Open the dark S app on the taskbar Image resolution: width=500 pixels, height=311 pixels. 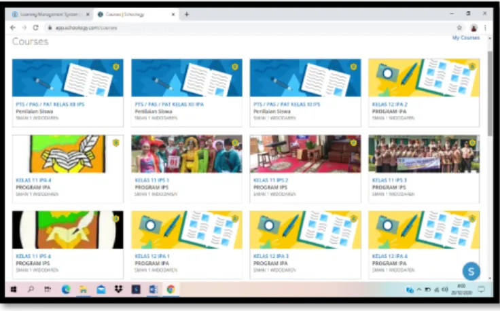coord(136,289)
